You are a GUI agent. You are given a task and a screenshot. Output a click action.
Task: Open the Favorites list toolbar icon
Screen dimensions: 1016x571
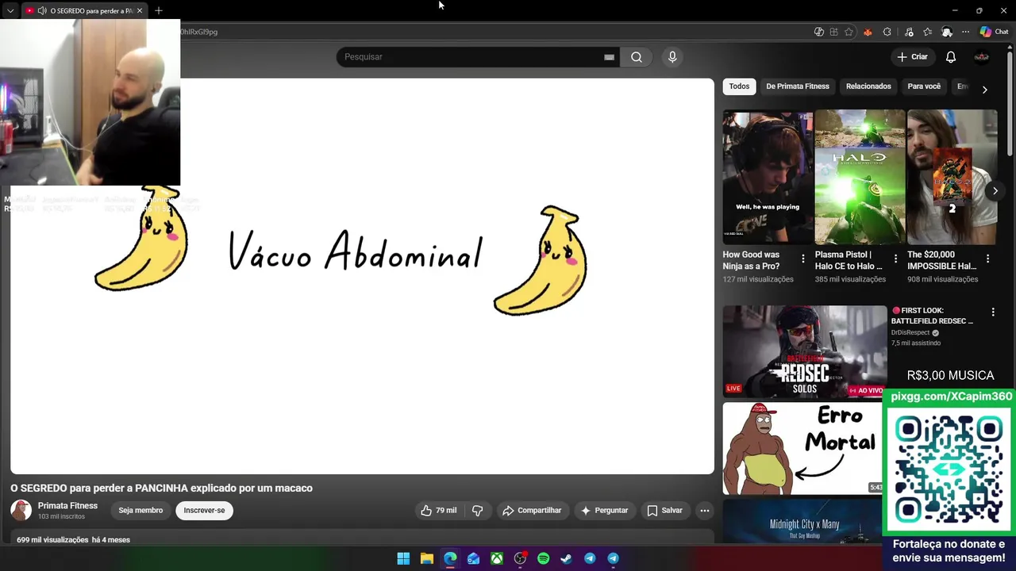coord(927,32)
